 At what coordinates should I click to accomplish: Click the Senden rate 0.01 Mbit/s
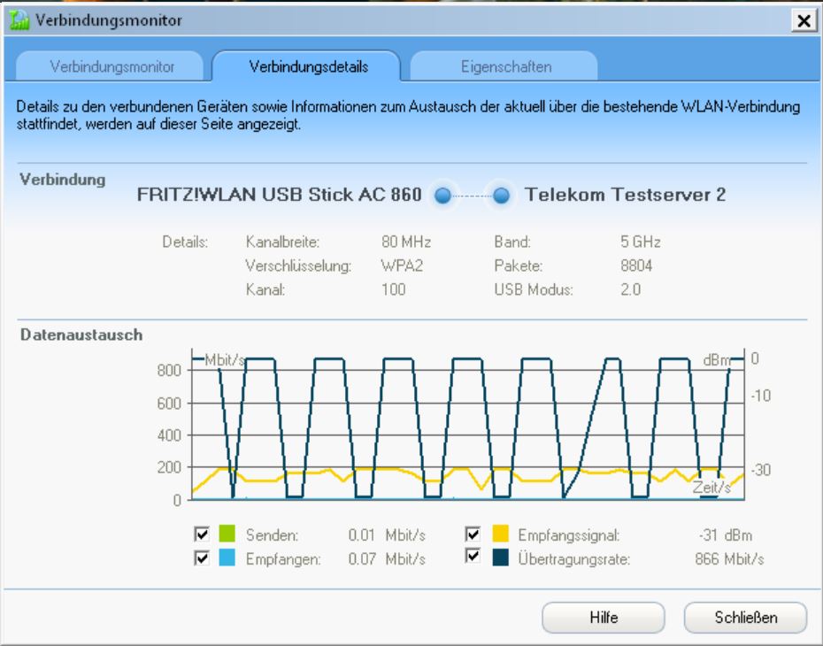[x=387, y=534]
